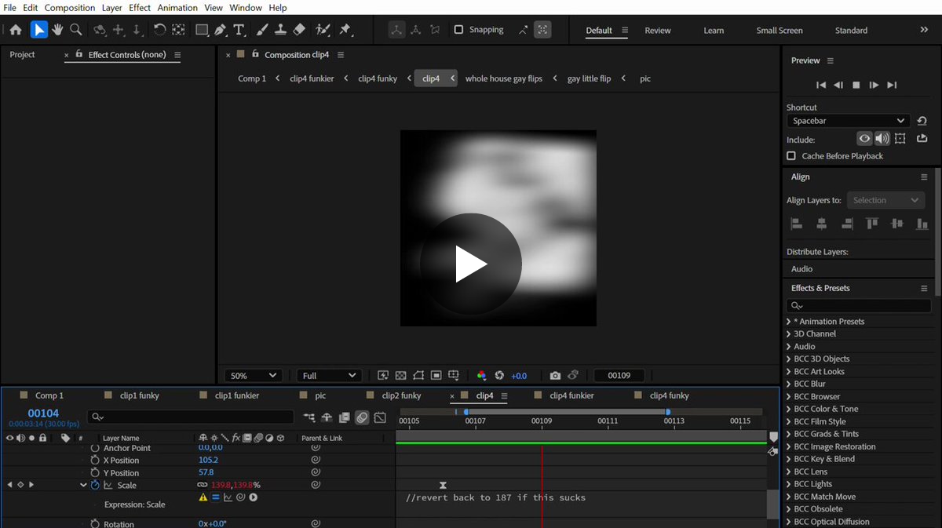Toggle motion blur for the timeline
Viewport: 942px width, 528px height.
362,417
